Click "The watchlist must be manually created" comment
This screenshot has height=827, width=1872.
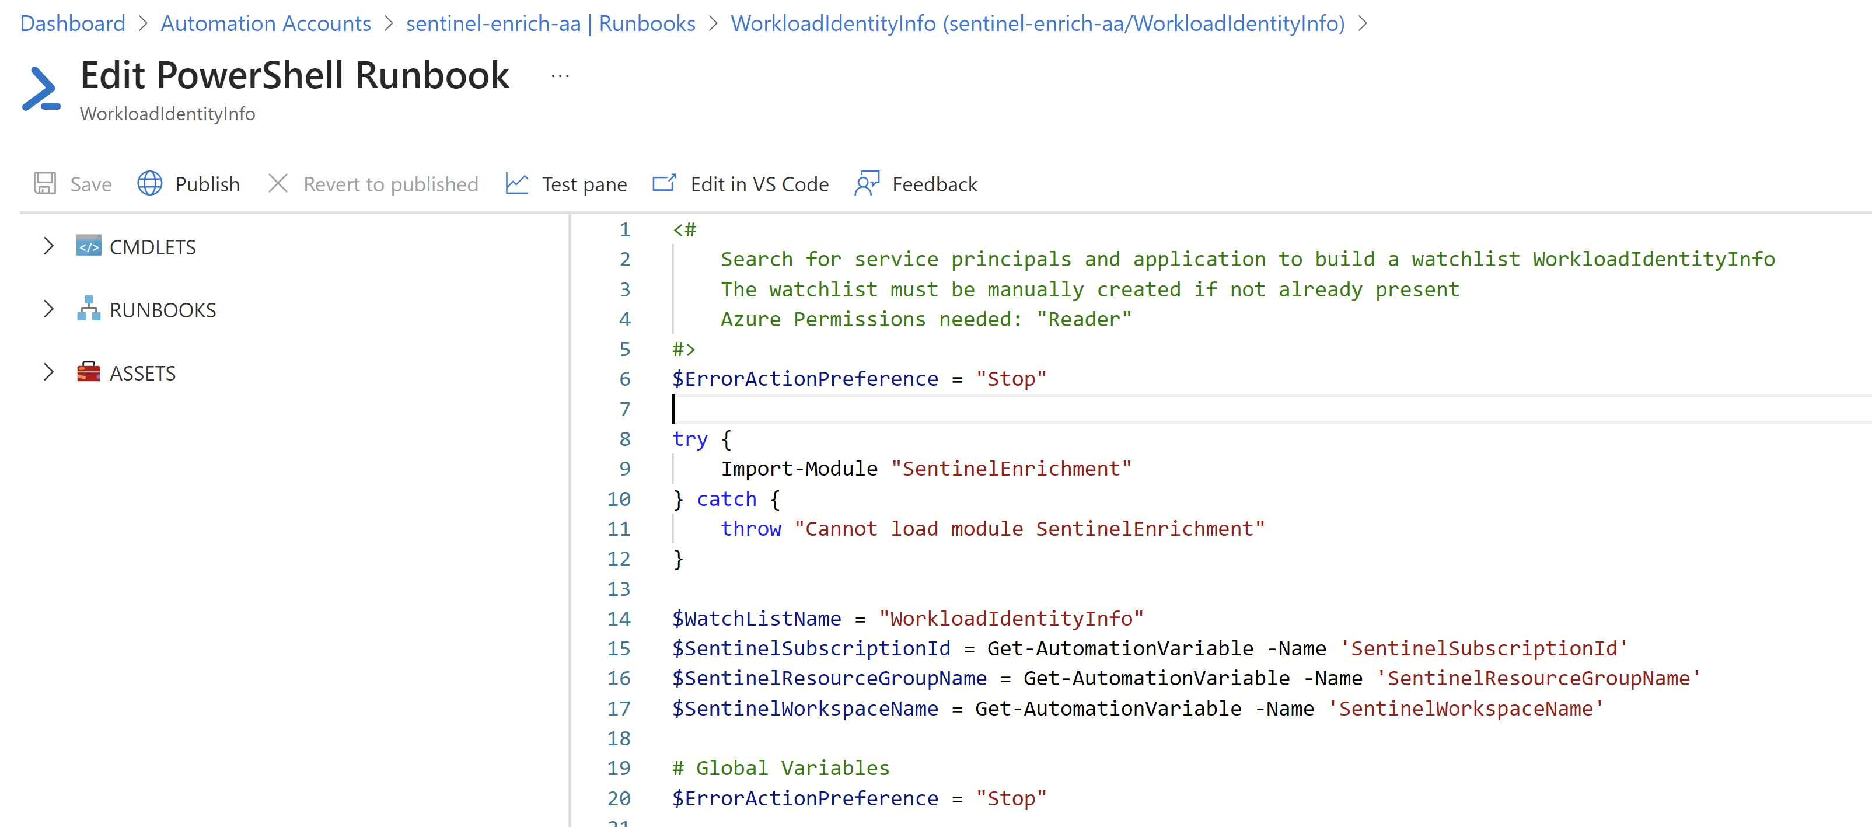pyautogui.click(x=1090, y=289)
